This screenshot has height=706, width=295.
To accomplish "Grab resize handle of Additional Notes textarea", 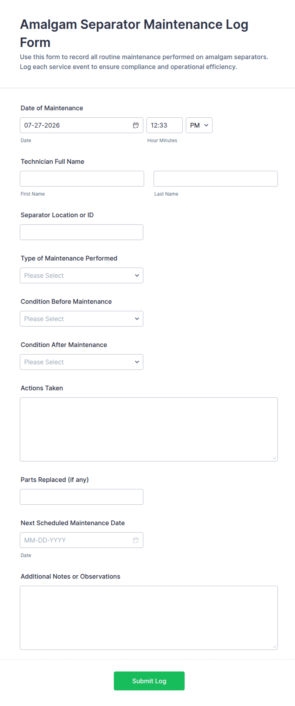I will (274, 646).
